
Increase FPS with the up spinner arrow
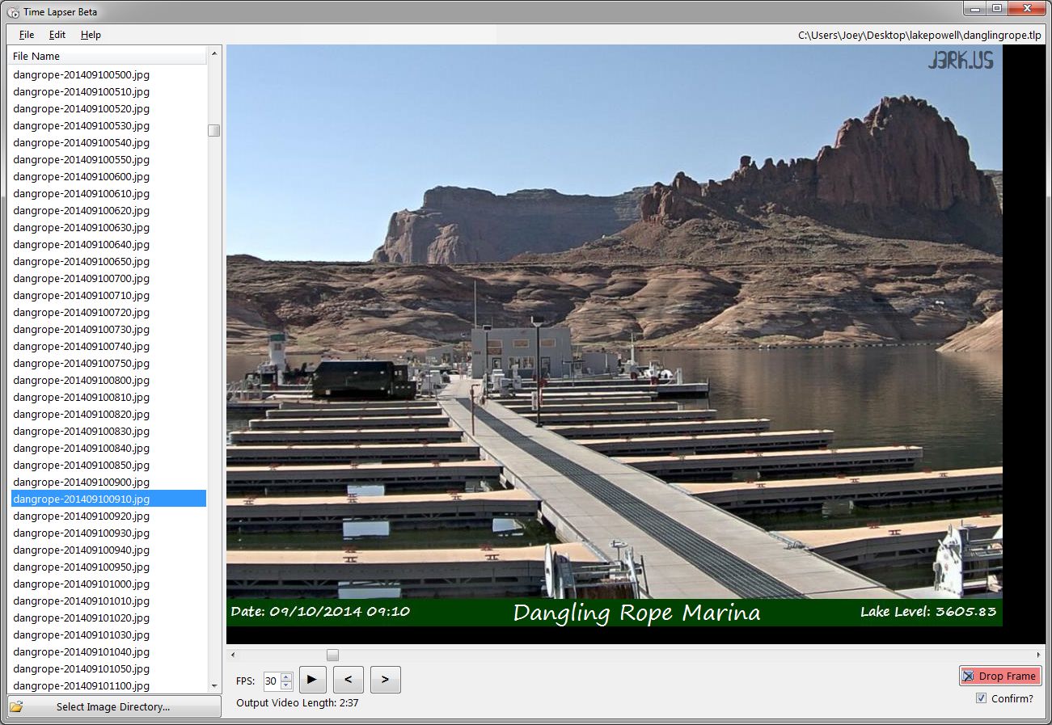[x=286, y=677]
